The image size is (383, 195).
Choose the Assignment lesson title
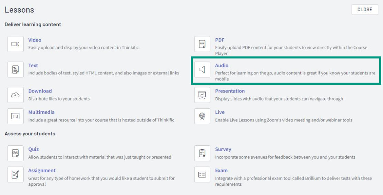click(x=42, y=170)
